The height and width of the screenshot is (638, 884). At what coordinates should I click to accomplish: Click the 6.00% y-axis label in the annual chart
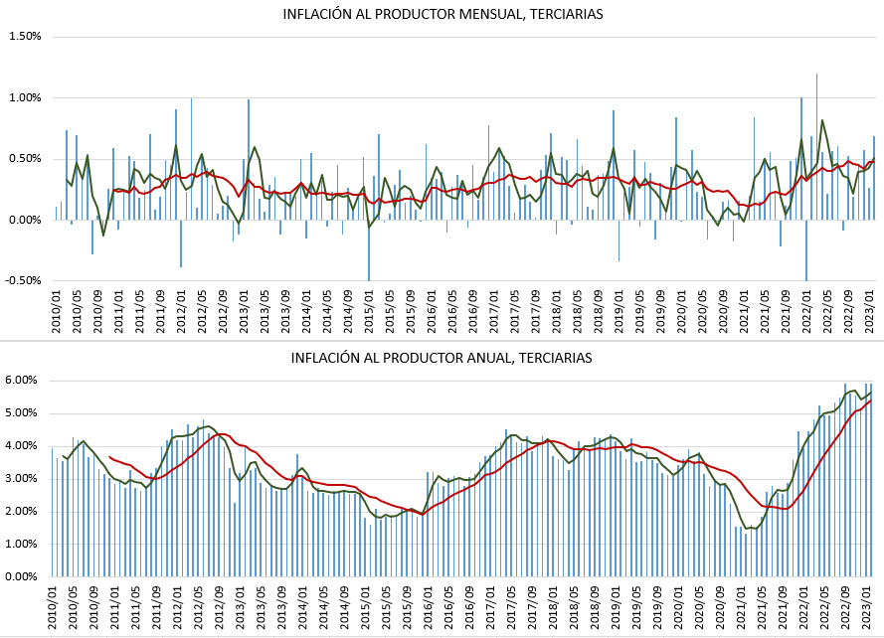click(22, 380)
